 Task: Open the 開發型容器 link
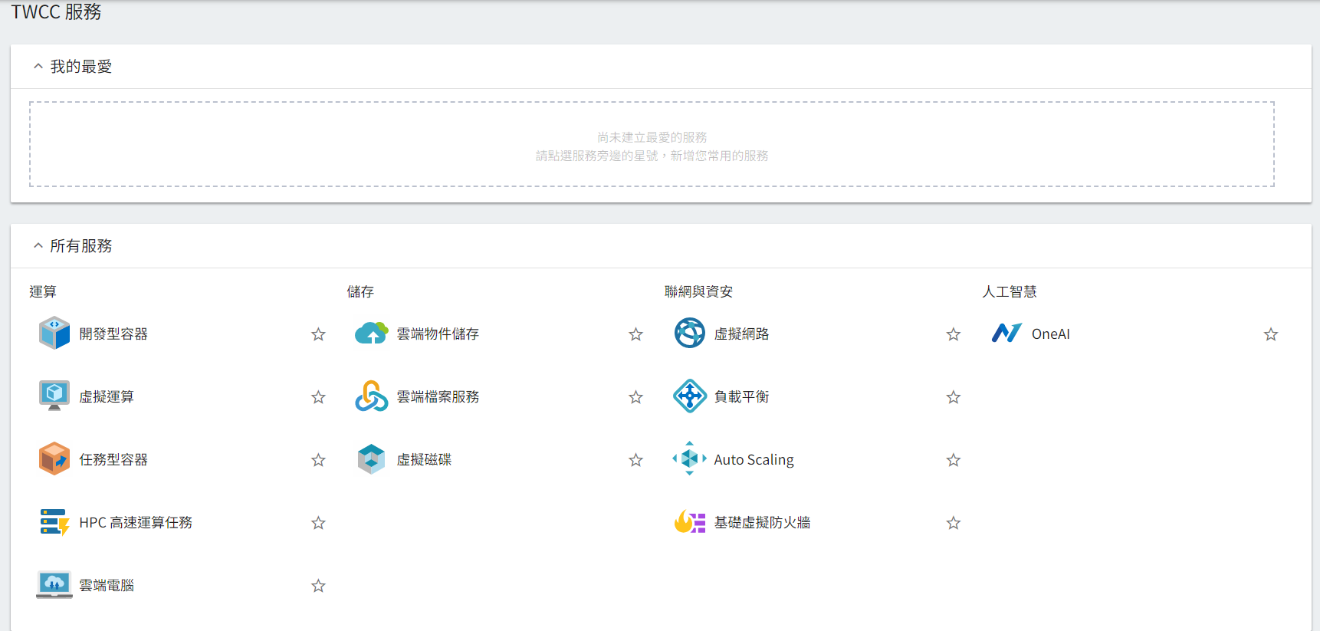[113, 334]
